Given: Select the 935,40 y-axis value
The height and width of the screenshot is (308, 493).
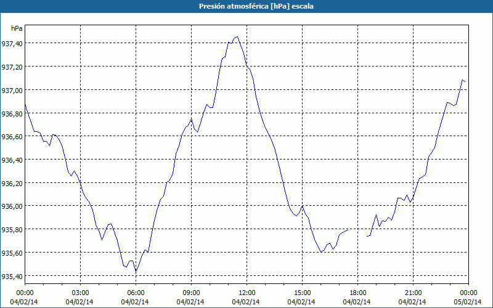Looking at the screenshot, I should click(12, 276).
